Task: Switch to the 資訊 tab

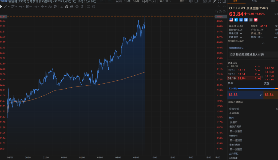Action: click(273, 1)
